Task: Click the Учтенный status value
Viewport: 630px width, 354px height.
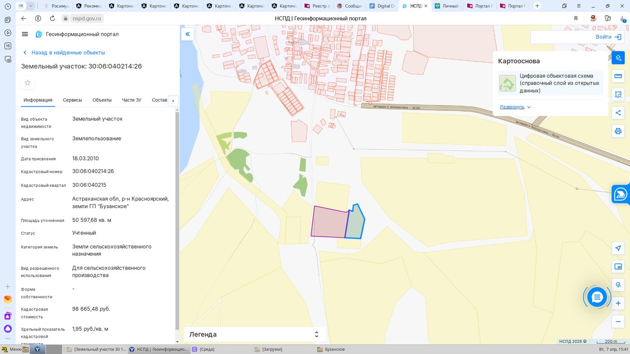Action: pos(84,233)
